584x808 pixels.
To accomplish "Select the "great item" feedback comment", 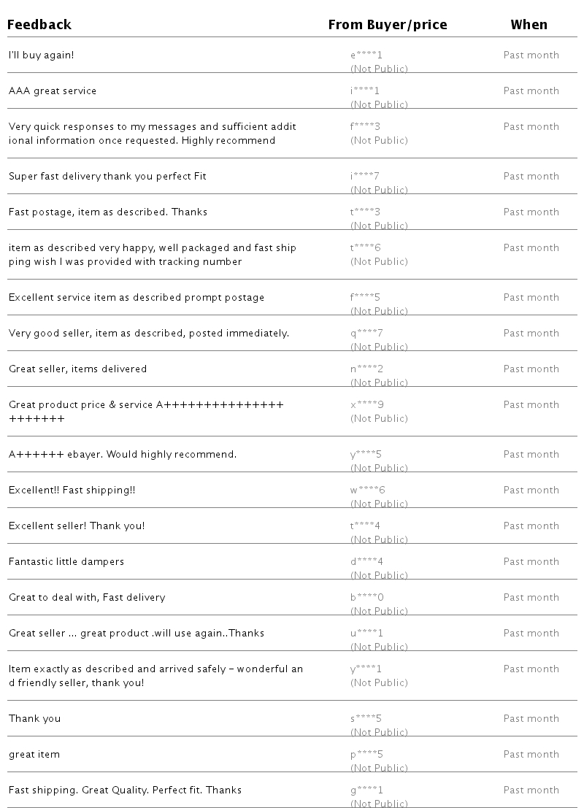I will tap(34, 755).
